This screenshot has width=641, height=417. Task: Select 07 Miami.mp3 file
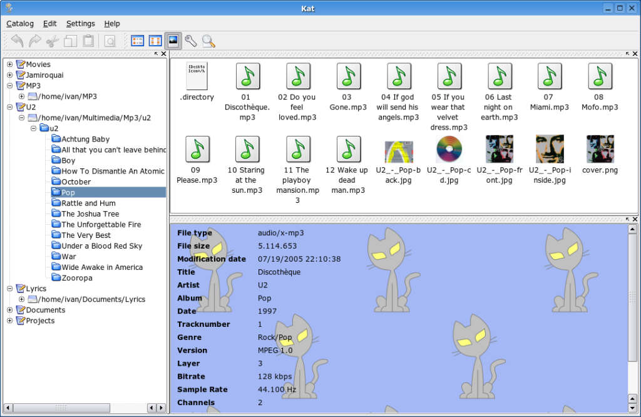tap(550, 76)
